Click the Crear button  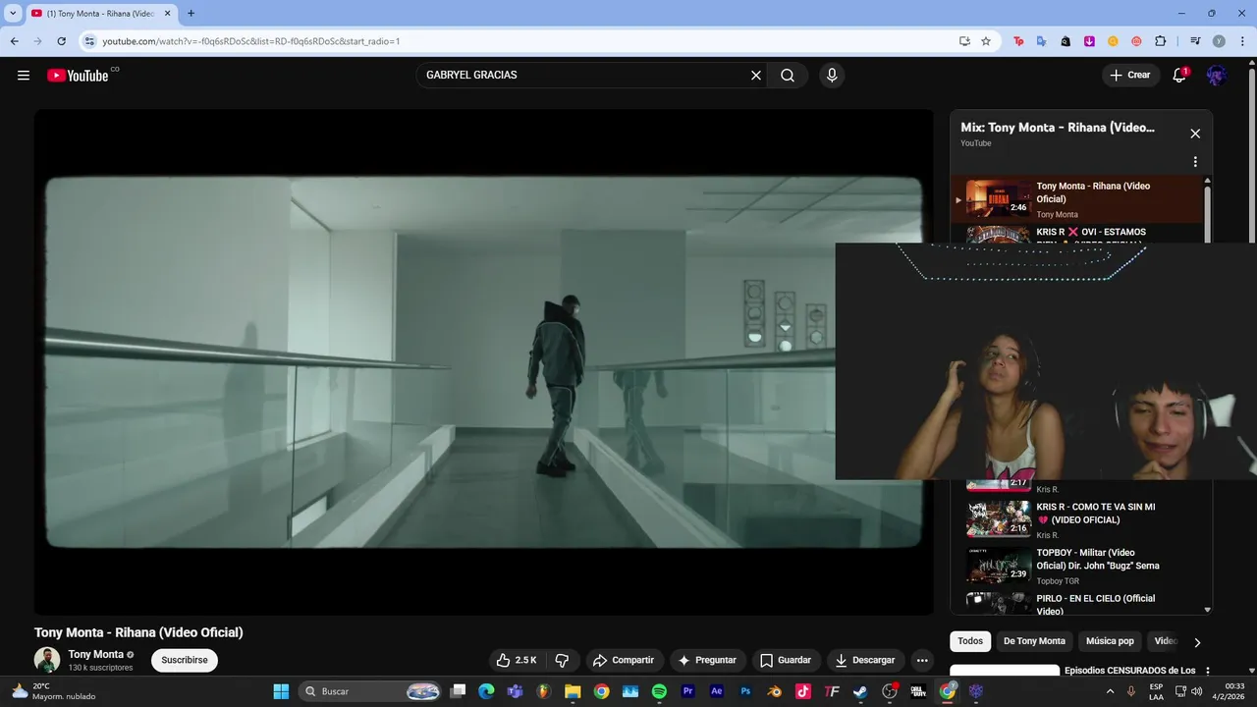[x=1130, y=76]
